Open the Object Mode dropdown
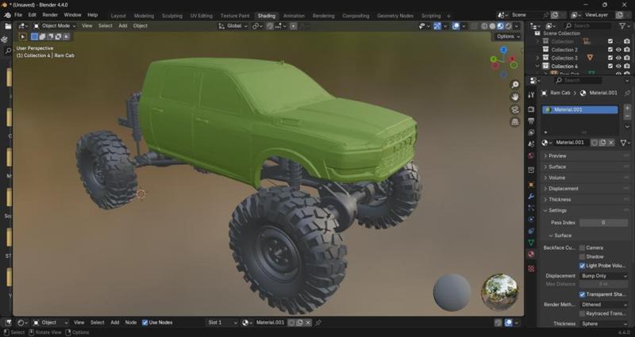The height and width of the screenshot is (337, 635). [54, 26]
